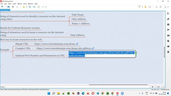Select the 'Name + Address' topic

coord(80,23)
